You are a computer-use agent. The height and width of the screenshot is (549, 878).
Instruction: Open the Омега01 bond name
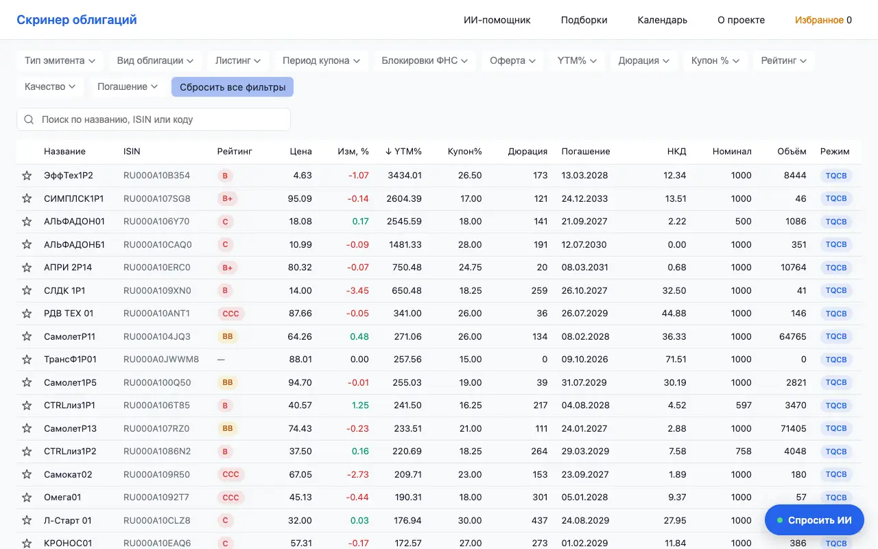[x=62, y=498]
